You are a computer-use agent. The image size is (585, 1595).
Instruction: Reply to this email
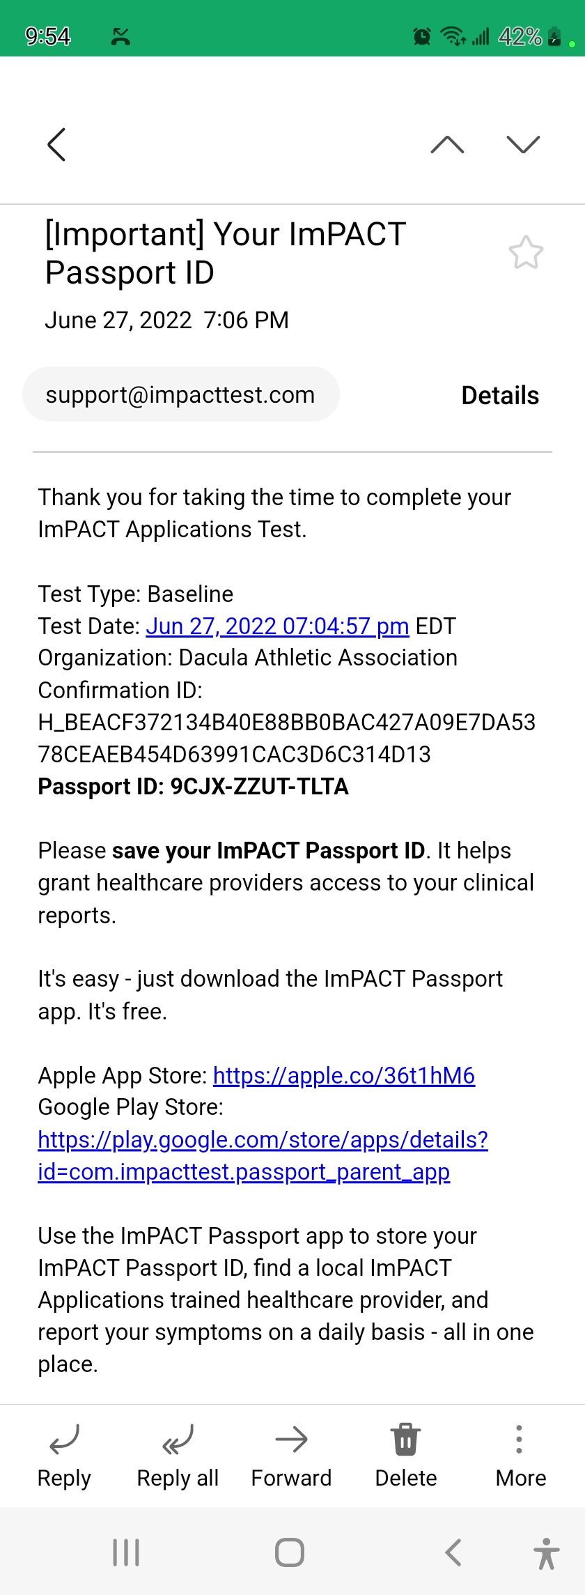point(64,1456)
